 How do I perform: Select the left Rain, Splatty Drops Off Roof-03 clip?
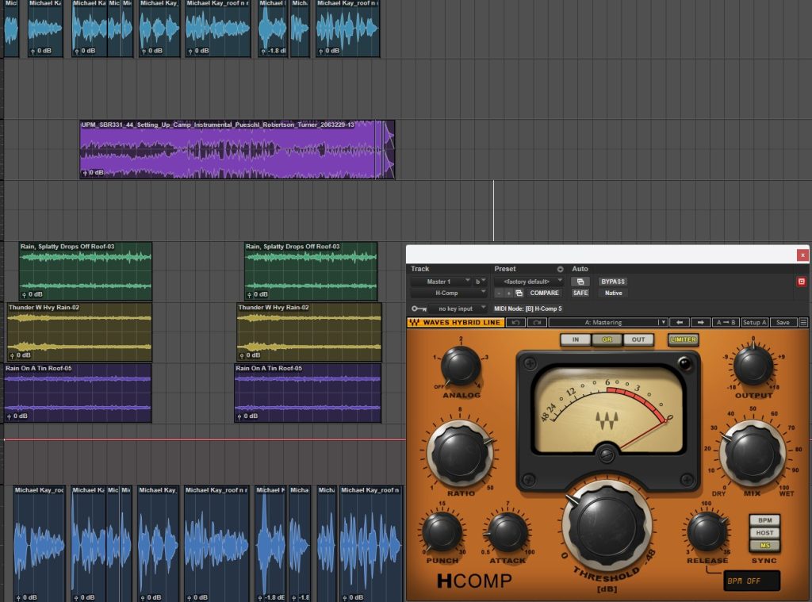tap(86, 271)
